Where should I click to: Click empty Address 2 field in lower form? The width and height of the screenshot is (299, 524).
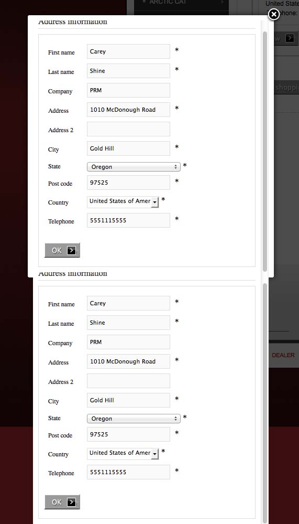pyautogui.click(x=128, y=381)
